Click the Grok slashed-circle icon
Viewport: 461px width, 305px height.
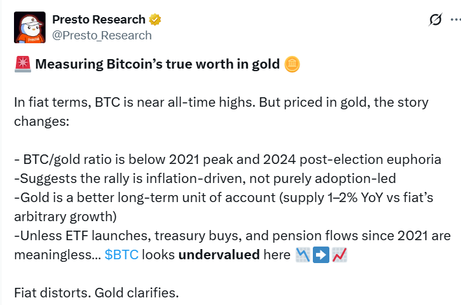point(435,20)
